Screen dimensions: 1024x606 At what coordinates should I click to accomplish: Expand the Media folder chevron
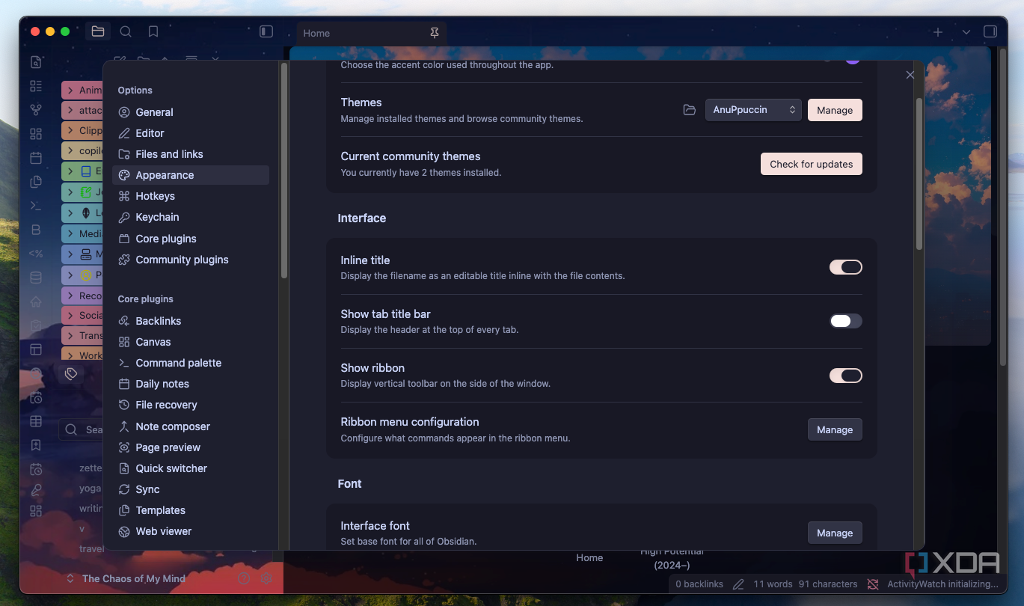point(70,233)
